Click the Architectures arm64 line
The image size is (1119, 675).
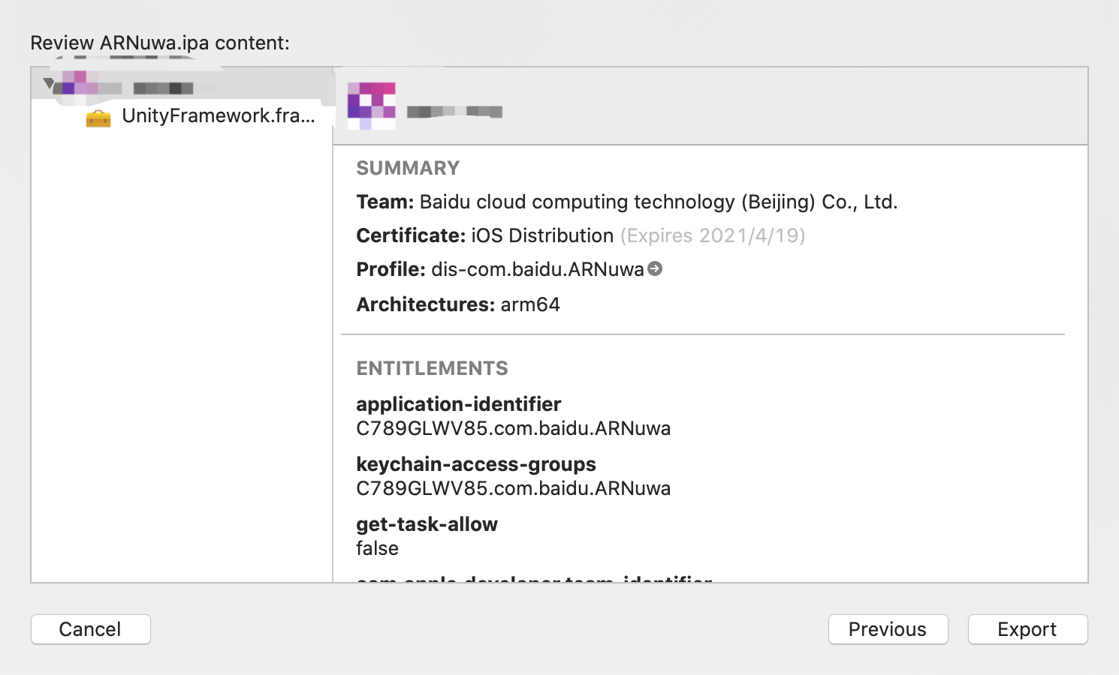[458, 304]
